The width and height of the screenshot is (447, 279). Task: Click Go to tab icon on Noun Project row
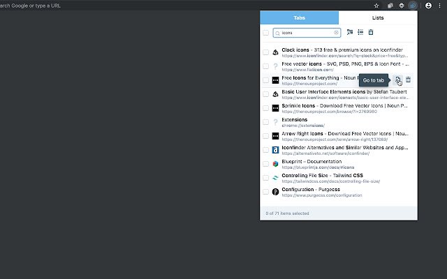pos(397,80)
